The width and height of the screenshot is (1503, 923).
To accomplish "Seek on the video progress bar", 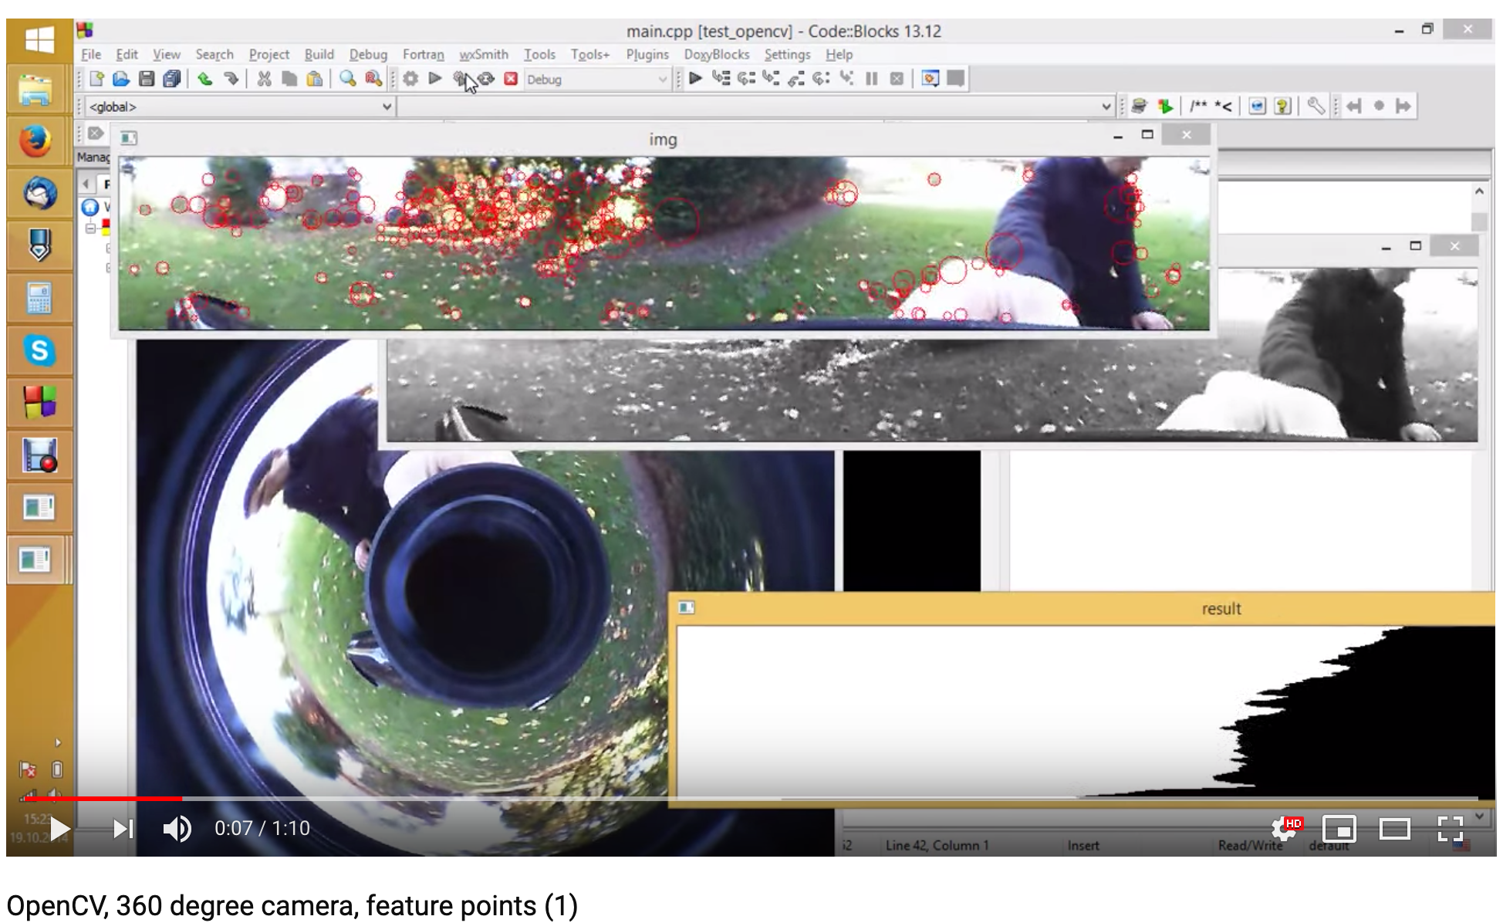I will point(751,798).
